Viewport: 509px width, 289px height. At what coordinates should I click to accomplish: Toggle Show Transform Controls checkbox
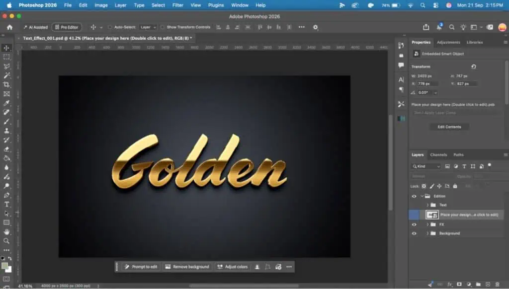point(163,27)
